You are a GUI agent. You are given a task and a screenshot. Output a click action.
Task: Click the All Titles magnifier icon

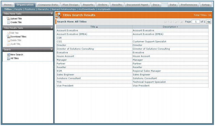(x=9, y=58)
